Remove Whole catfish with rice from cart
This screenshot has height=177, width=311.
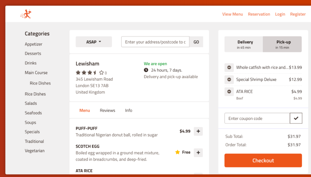click(229, 67)
